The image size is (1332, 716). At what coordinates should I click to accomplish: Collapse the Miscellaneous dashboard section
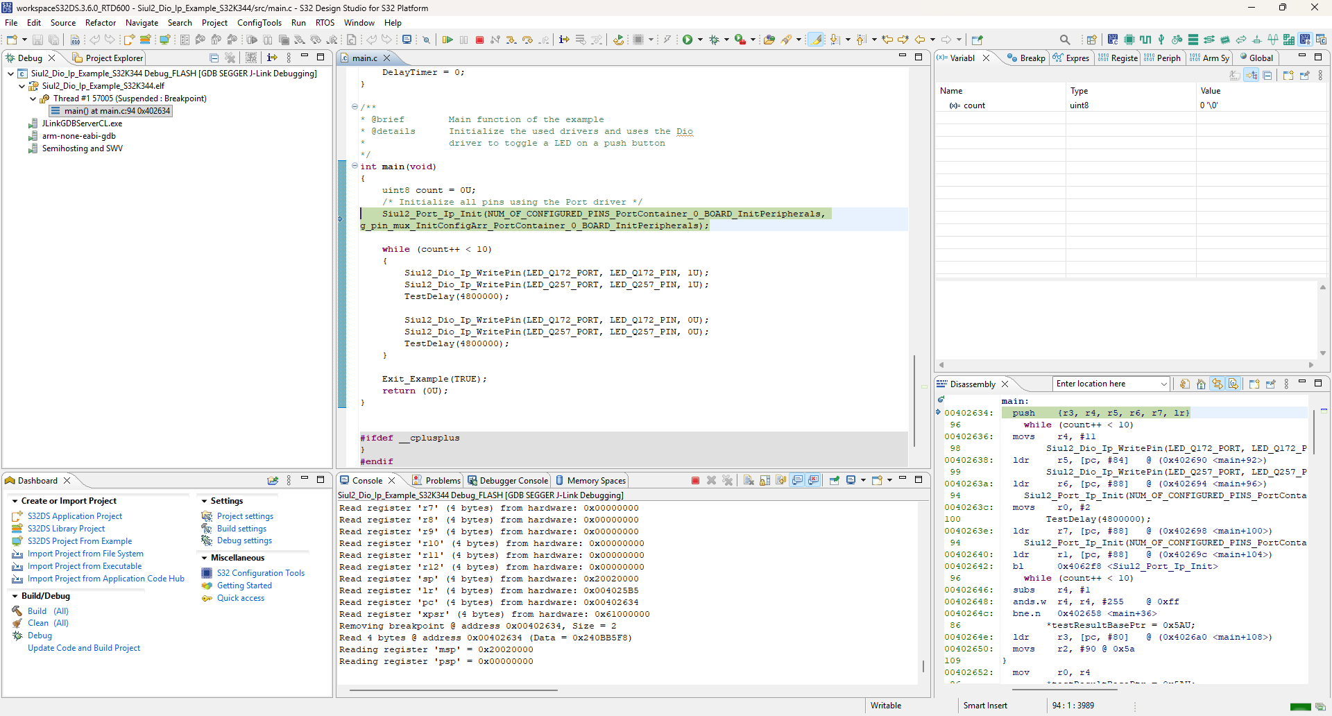coord(205,558)
